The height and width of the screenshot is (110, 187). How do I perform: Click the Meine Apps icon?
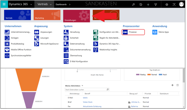pos(155,32)
